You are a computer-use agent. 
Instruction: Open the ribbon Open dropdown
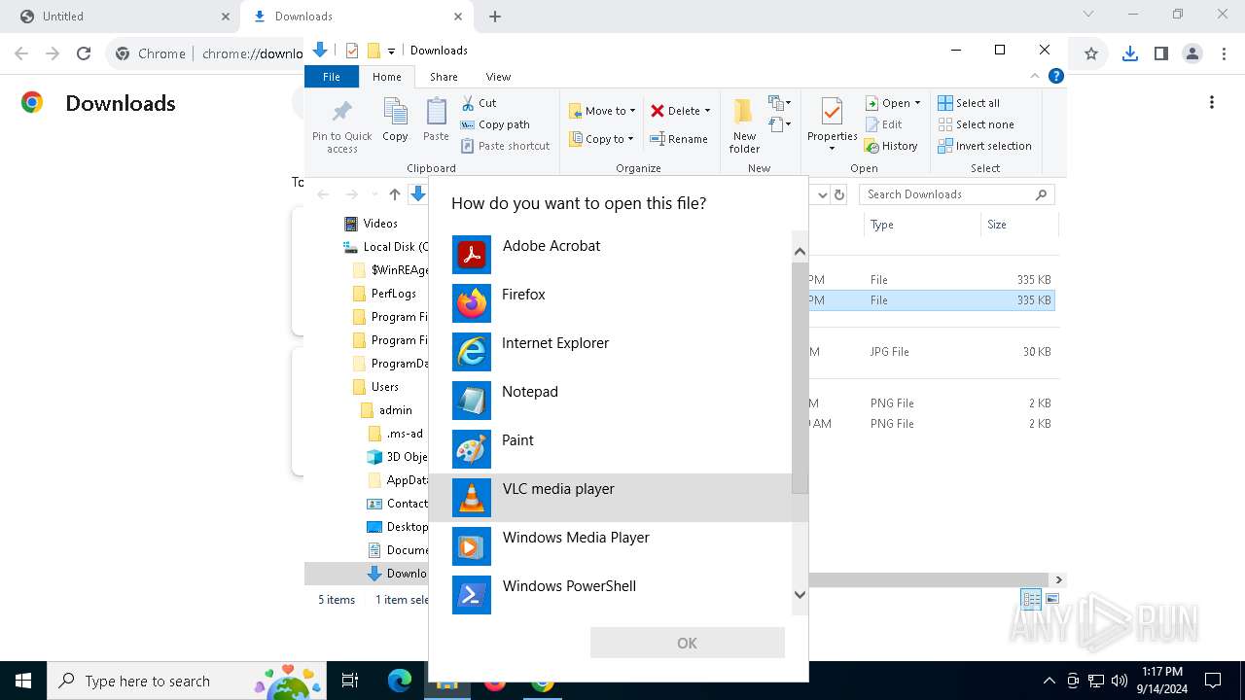[x=892, y=103]
